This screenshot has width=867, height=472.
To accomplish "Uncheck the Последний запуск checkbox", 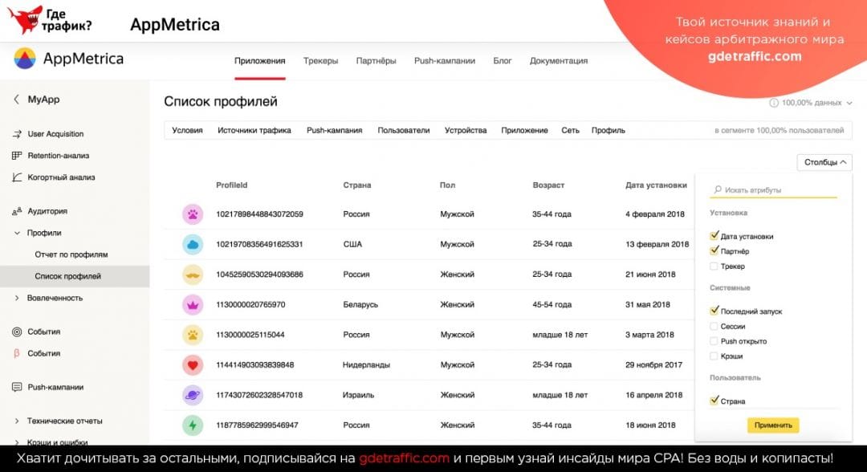I will [714, 311].
